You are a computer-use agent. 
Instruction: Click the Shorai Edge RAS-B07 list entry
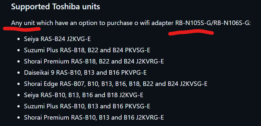pos(116,84)
